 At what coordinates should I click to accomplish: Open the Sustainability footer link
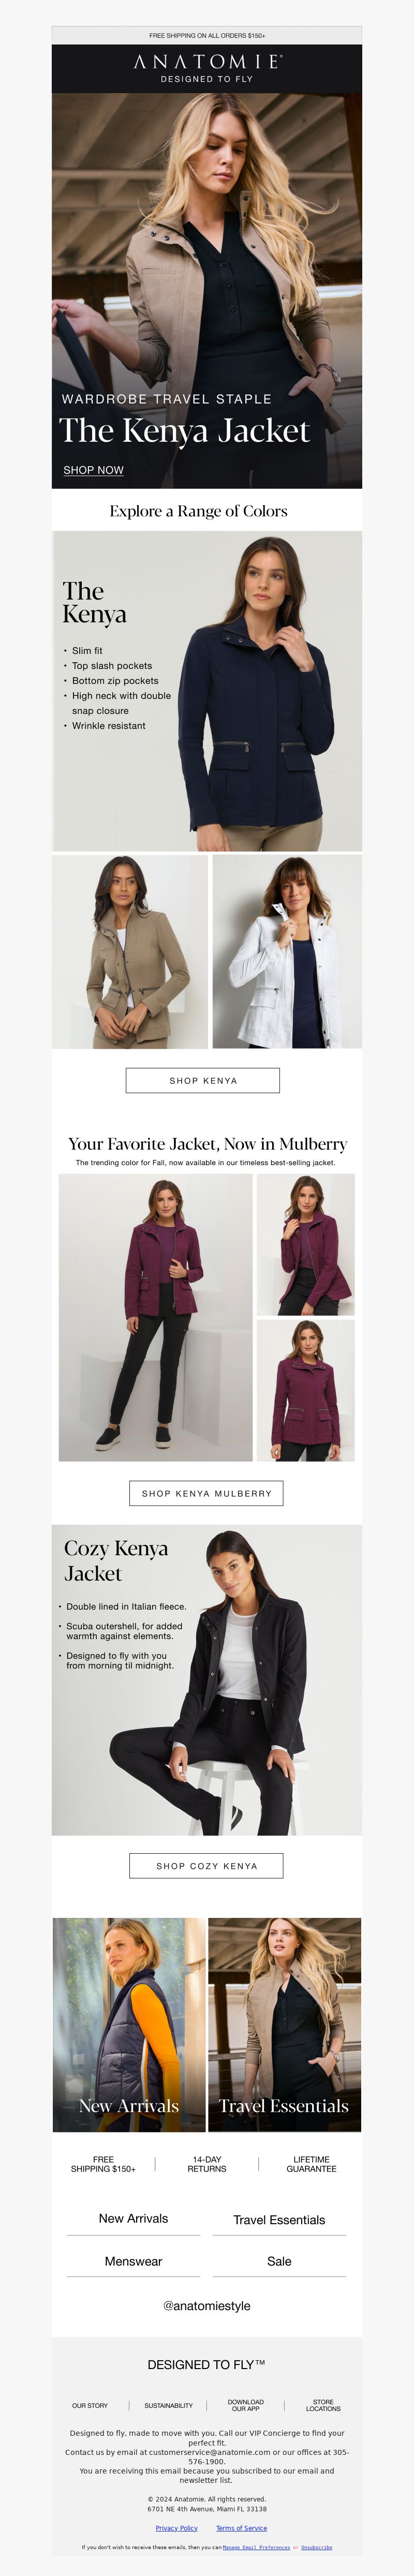pyautogui.click(x=168, y=2405)
